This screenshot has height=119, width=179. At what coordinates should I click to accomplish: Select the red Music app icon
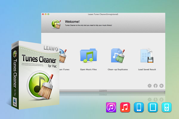pos(125,107)
